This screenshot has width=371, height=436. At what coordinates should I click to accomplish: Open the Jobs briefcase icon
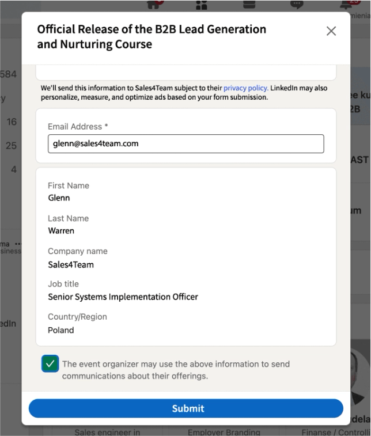[x=249, y=4]
